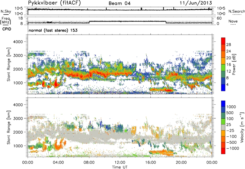Click the '04:00' time tick label

tap(58, 163)
